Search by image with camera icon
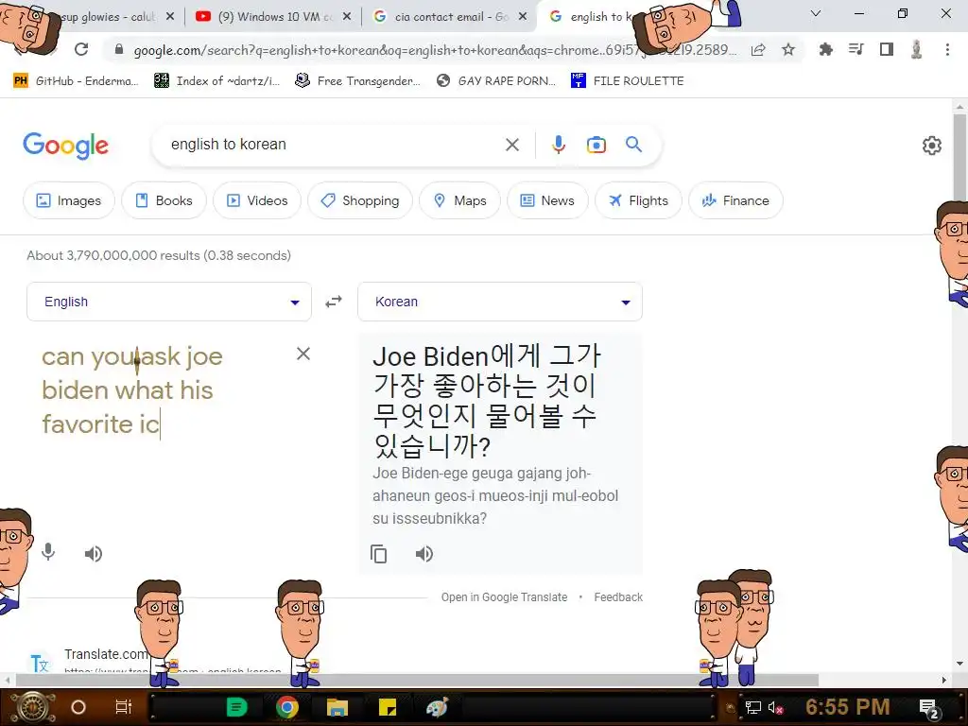Viewport: 968px width, 726px height. pyautogui.click(x=596, y=145)
